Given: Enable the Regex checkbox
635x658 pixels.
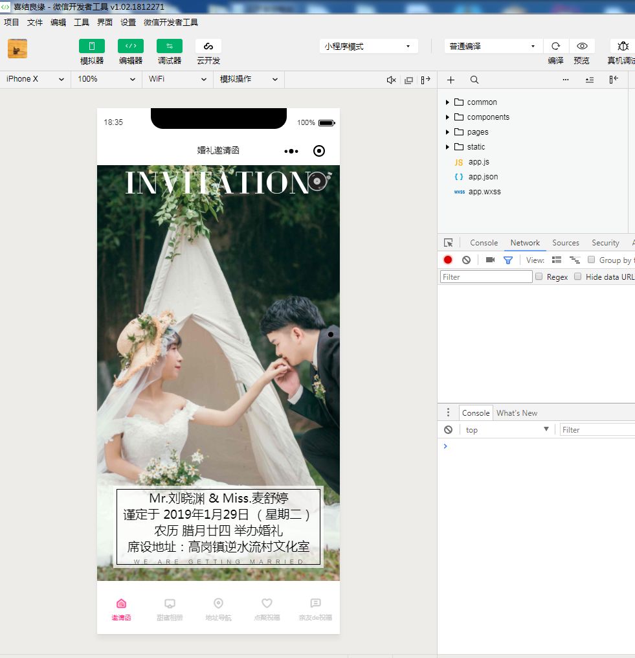Looking at the screenshot, I should (539, 277).
